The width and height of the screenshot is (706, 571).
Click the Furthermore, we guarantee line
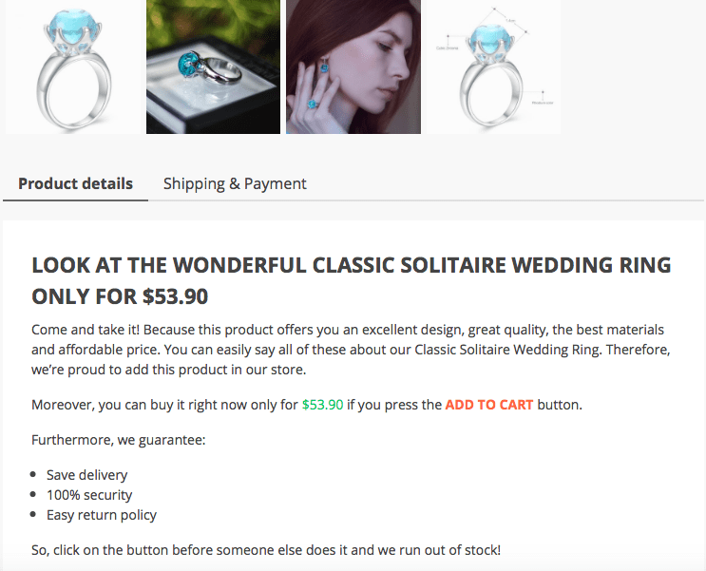coord(119,440)
